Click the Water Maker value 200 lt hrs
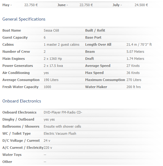163x166 pixels. [134, 87]
